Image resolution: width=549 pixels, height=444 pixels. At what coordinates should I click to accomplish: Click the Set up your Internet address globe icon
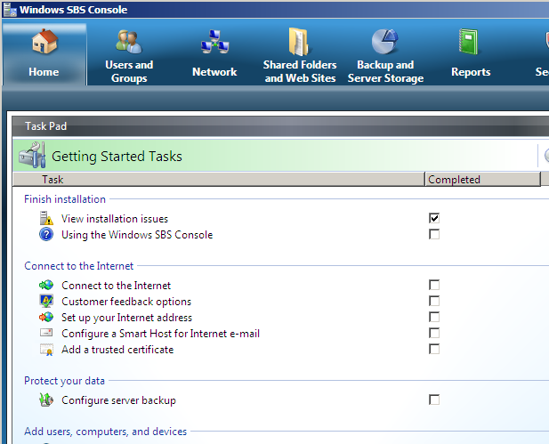coord(46,318)
